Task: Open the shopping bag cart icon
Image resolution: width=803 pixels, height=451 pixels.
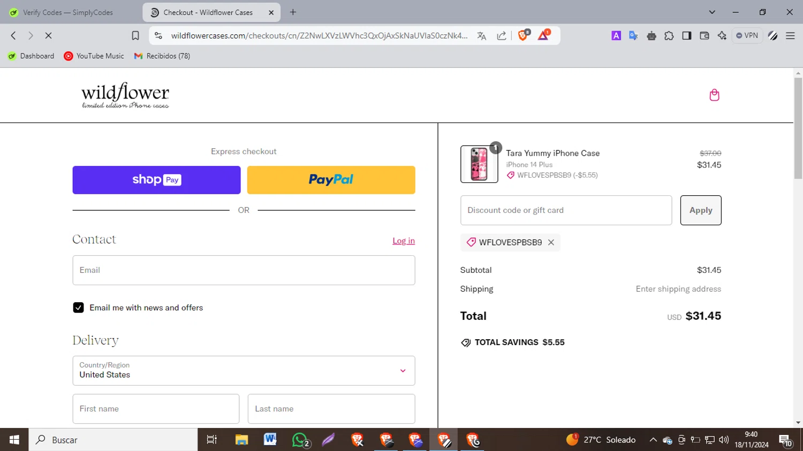Action: (714, 95)
